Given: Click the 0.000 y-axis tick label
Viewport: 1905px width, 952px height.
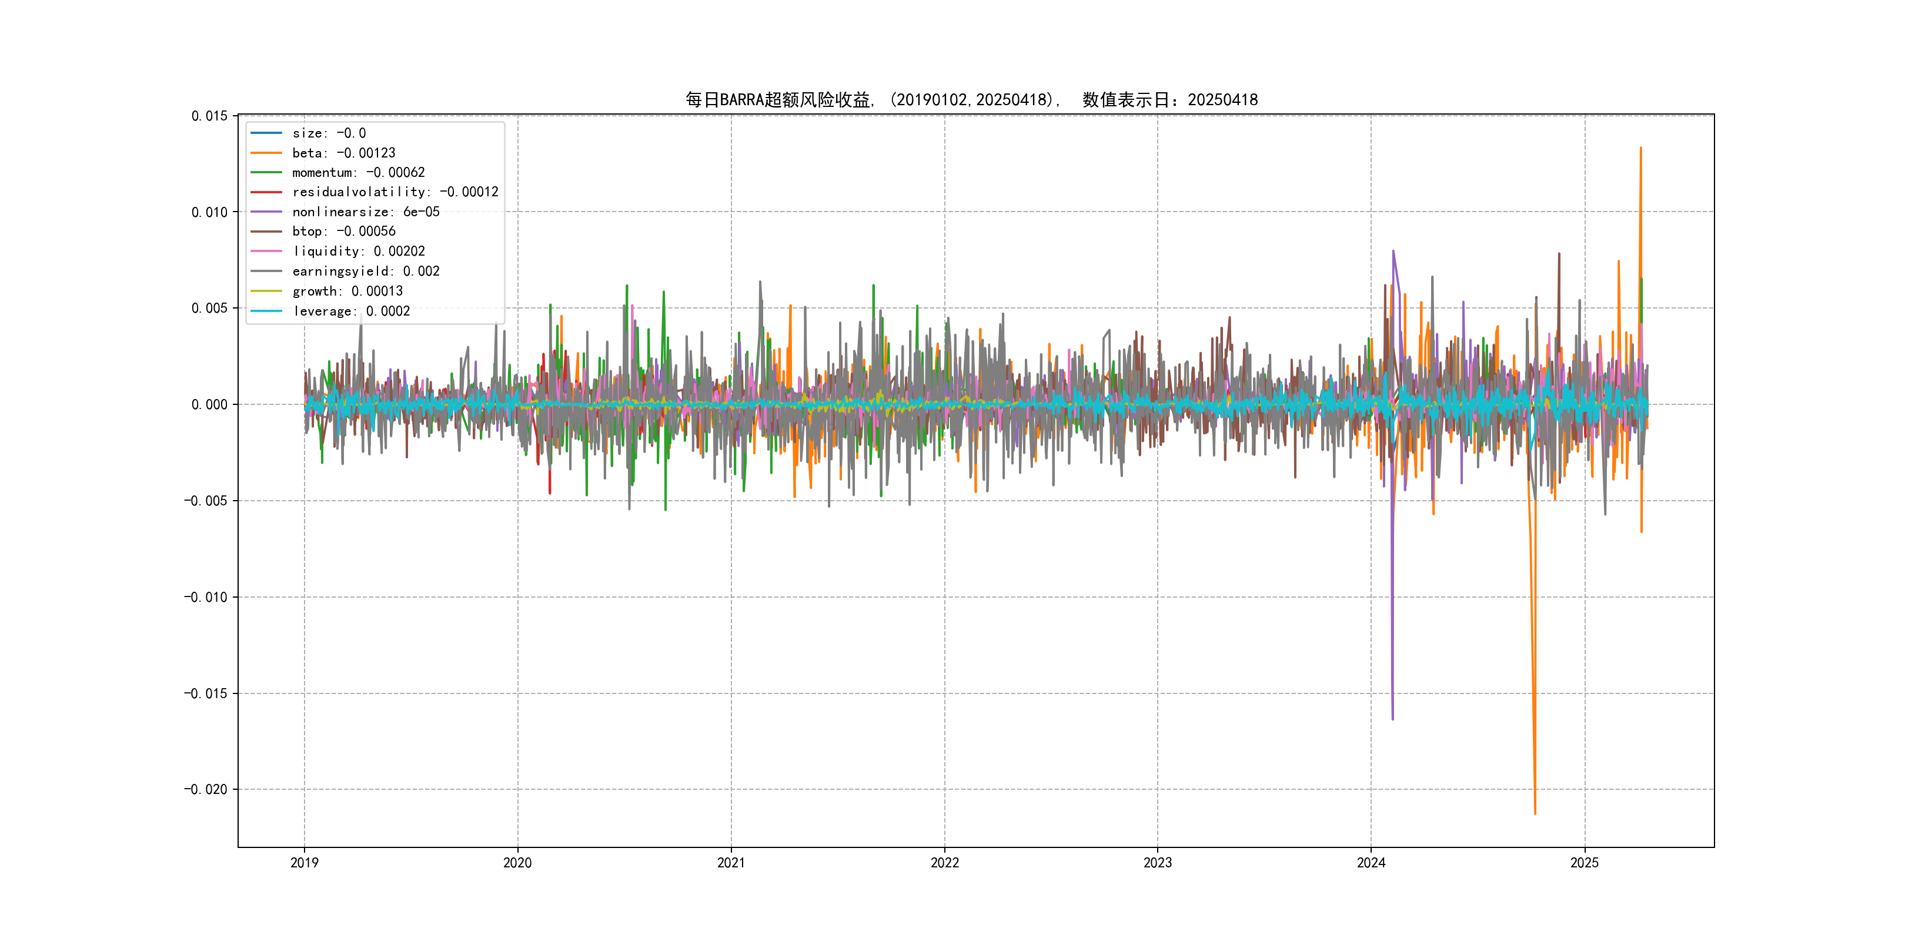Looking at the screenshot, I should [209, 404].
